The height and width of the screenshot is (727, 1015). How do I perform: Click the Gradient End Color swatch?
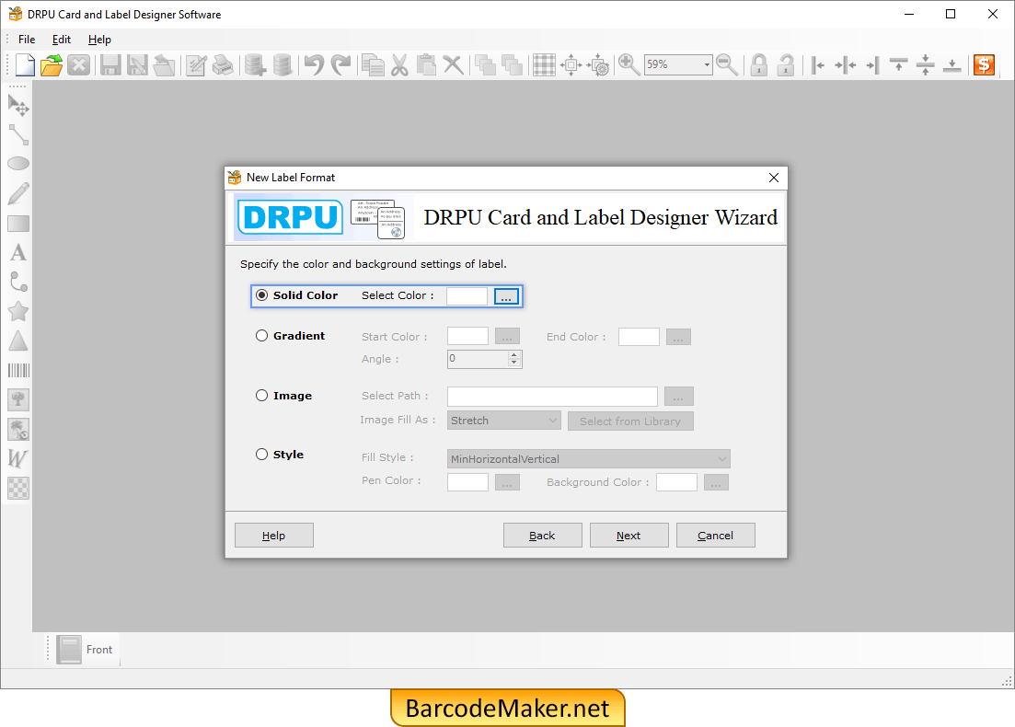(639, 337)
